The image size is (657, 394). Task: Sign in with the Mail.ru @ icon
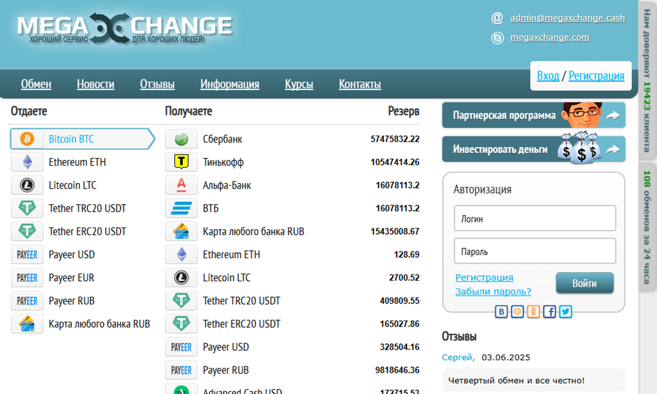point(517,312)
